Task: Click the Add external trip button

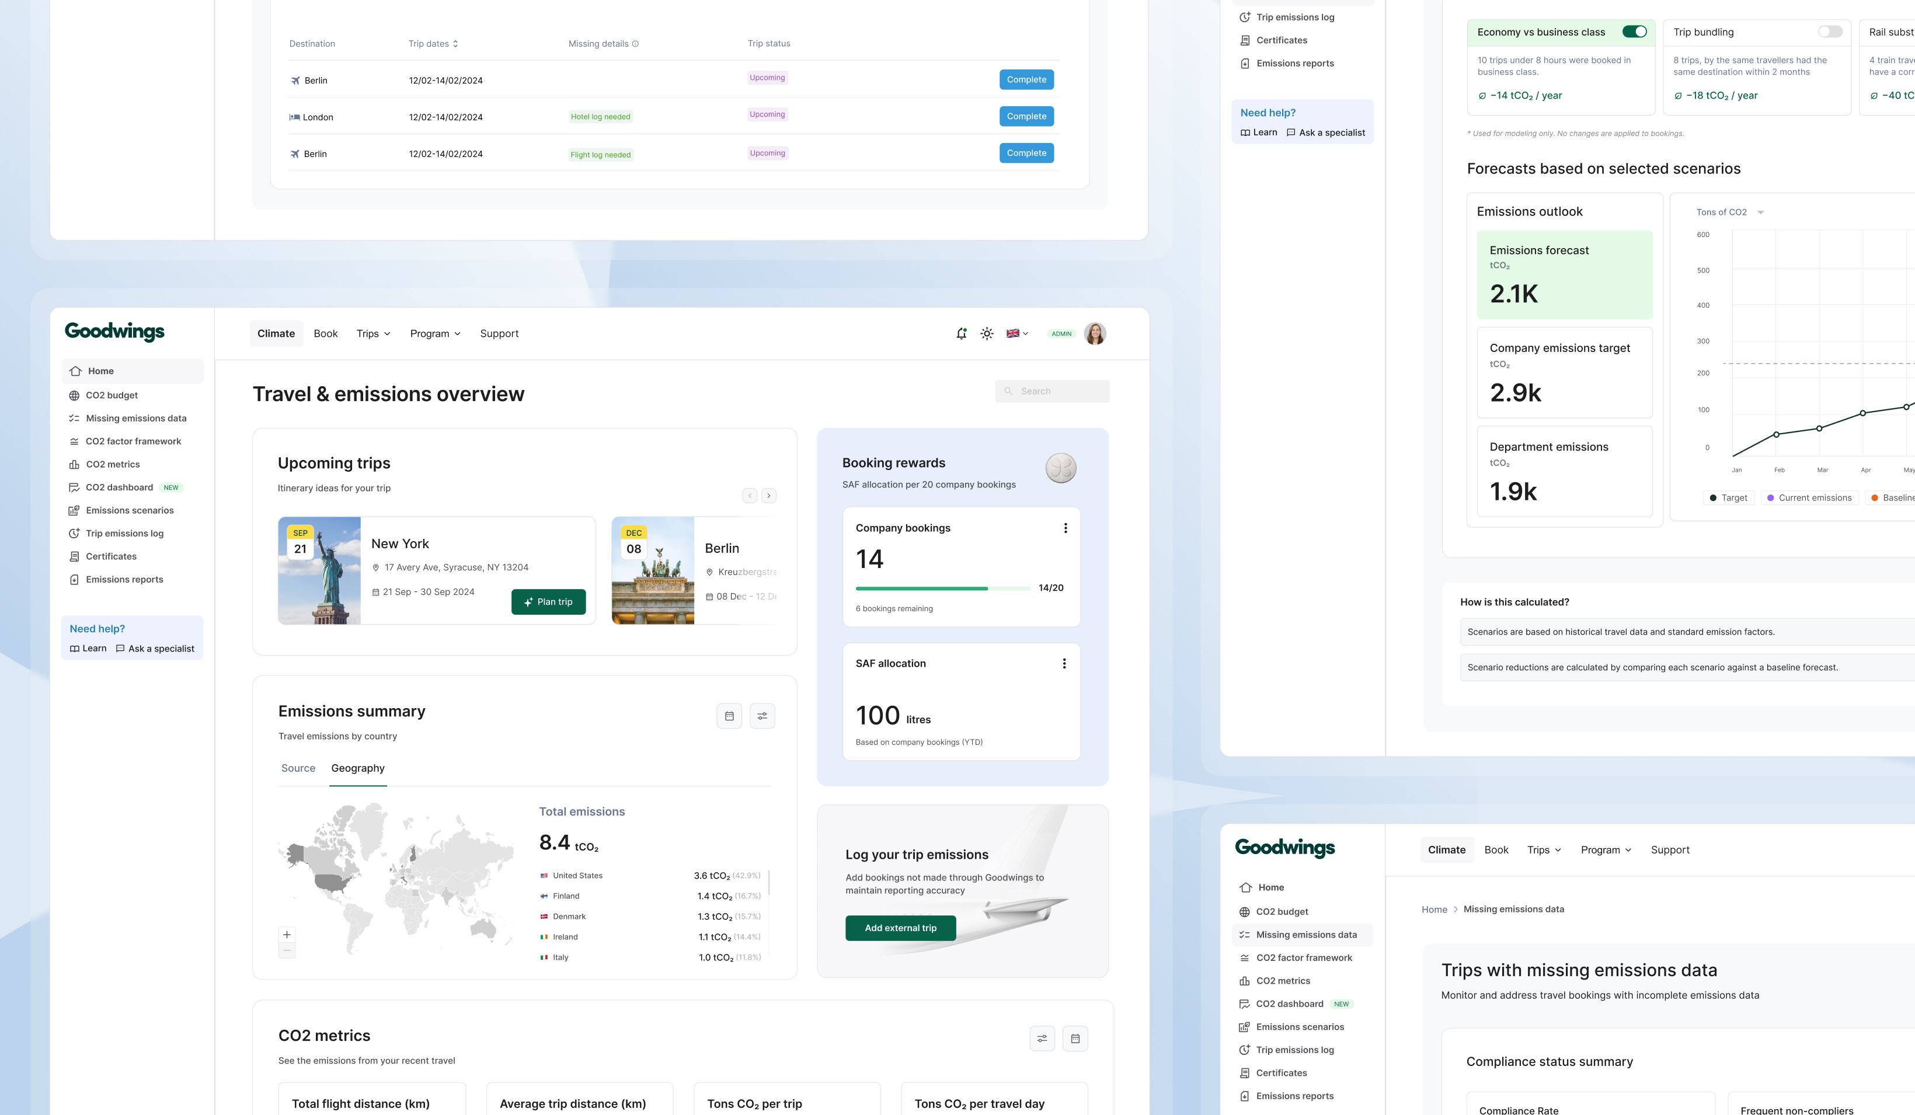Action: [x=900, y=927]
